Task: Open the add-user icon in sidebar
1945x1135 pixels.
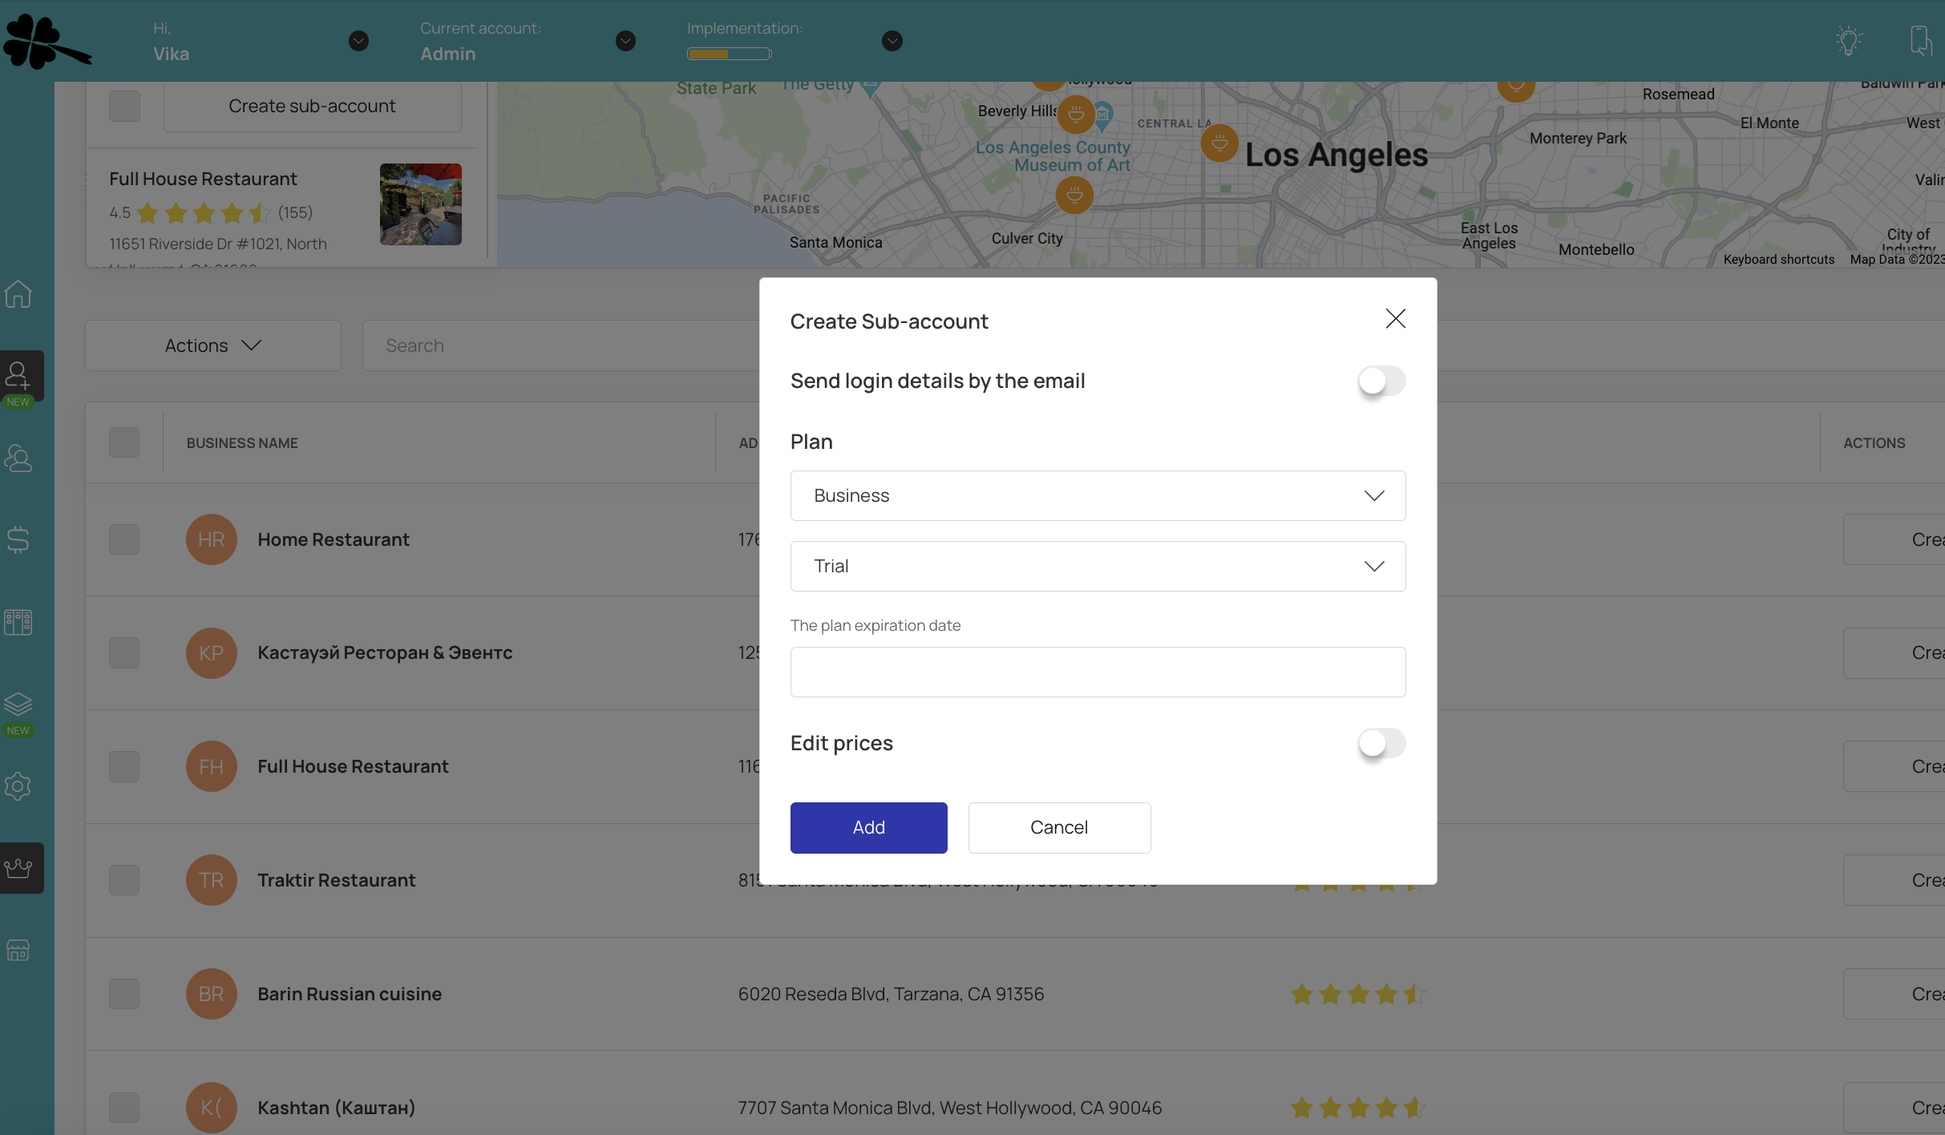Action: pos(18,375)
